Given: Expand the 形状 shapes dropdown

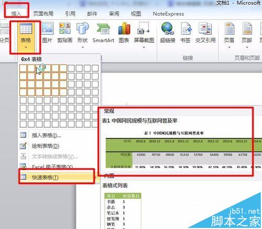Looking at the screenshot, I should pos(82,35).
